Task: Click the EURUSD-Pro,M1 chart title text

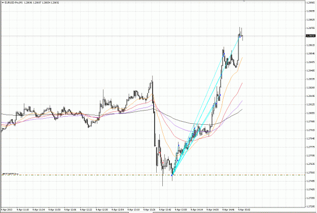Action: [x=13, y=3]
